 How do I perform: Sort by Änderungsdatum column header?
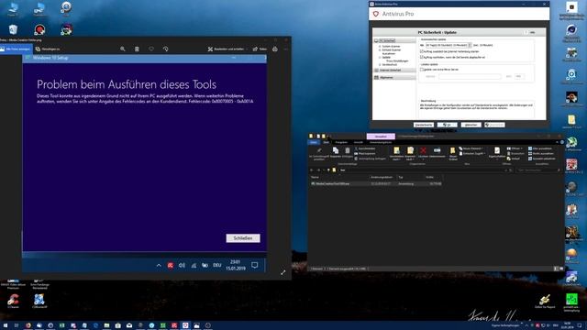[x=382, y=177]
